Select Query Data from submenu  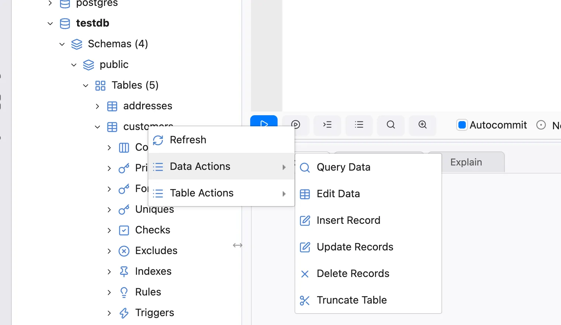pos(368,167)
